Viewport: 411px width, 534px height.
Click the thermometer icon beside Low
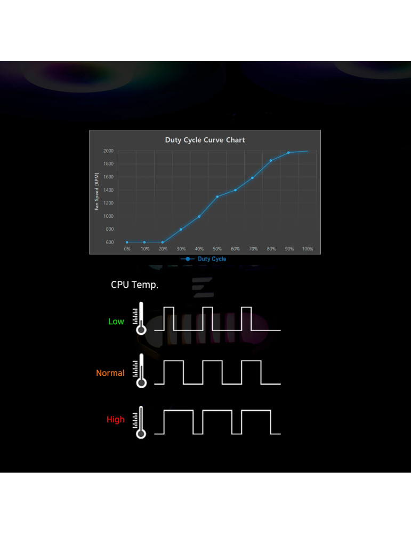[x=140, y=319]
